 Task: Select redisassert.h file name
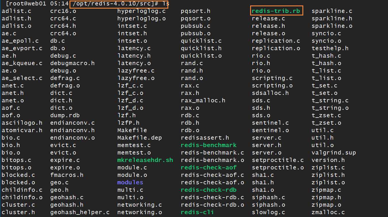[x=205, y=138]
